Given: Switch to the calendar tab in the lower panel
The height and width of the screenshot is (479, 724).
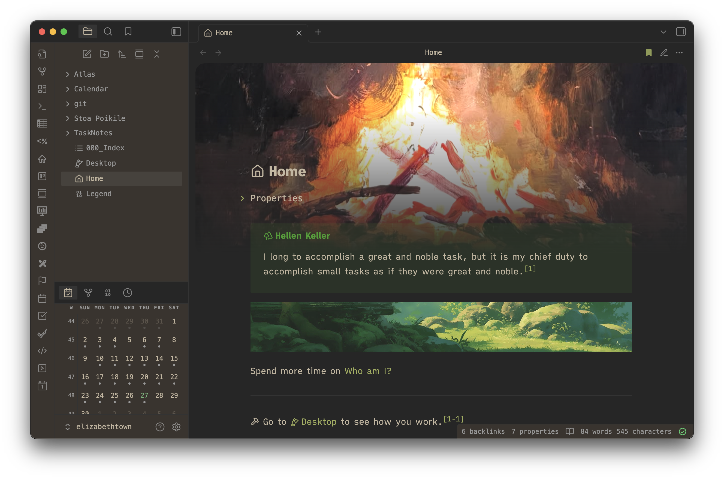Looking at the screenshot, I should [x=68, y=293].
